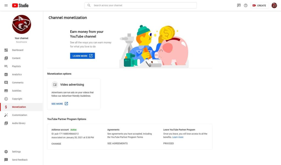Click the Video advertising card title
Image resolution: width=281 pixels, height=165 pixels.
click(72, 85)
